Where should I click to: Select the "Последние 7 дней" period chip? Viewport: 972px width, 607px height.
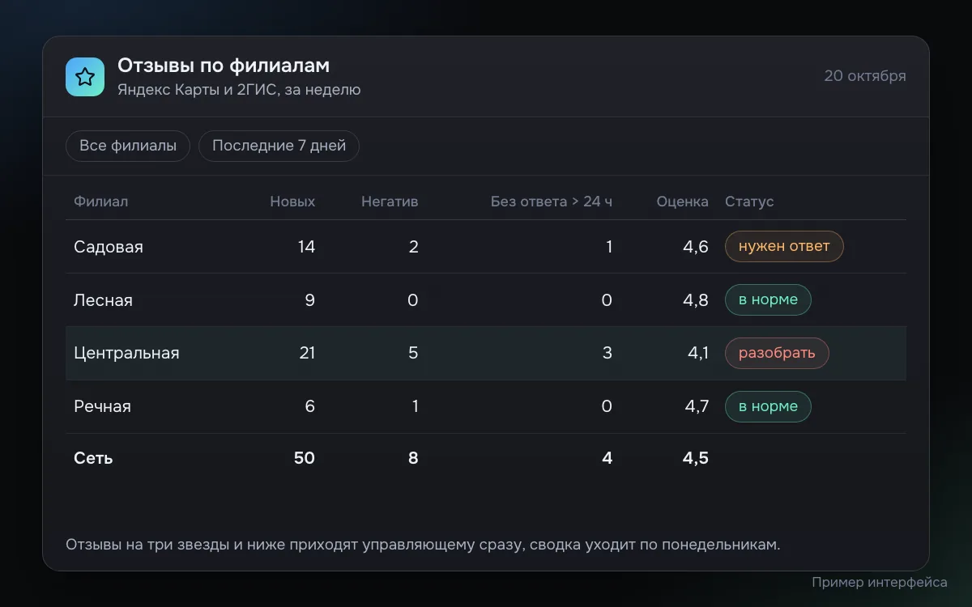pyautogui.click(x=279, y=146)
